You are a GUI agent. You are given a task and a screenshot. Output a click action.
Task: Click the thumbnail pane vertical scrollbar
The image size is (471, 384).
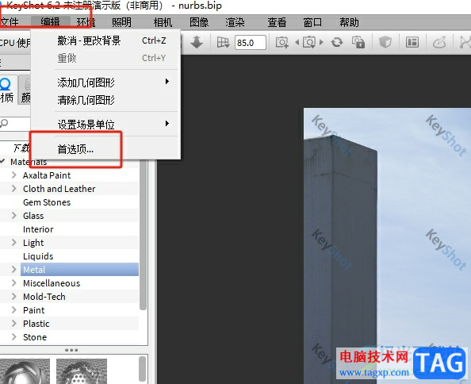click(143, 369)
